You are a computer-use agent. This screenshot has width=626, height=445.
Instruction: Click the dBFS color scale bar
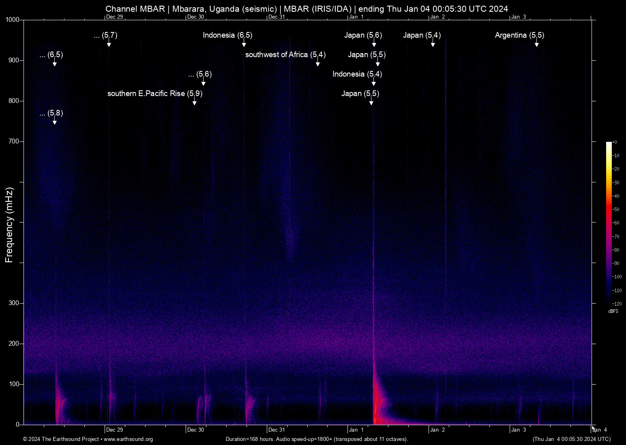(609, 222)
